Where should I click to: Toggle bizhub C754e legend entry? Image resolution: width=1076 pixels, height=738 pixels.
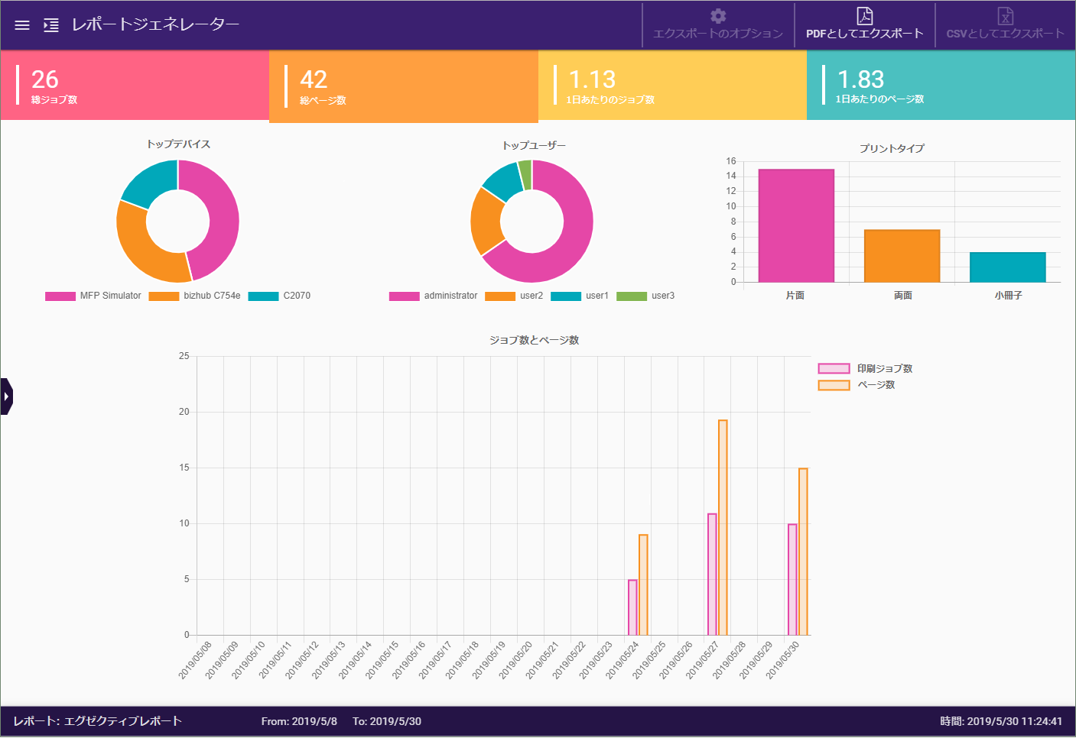pos(195,296)
